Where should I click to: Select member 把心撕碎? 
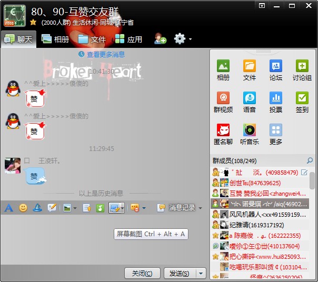[260, 257]
